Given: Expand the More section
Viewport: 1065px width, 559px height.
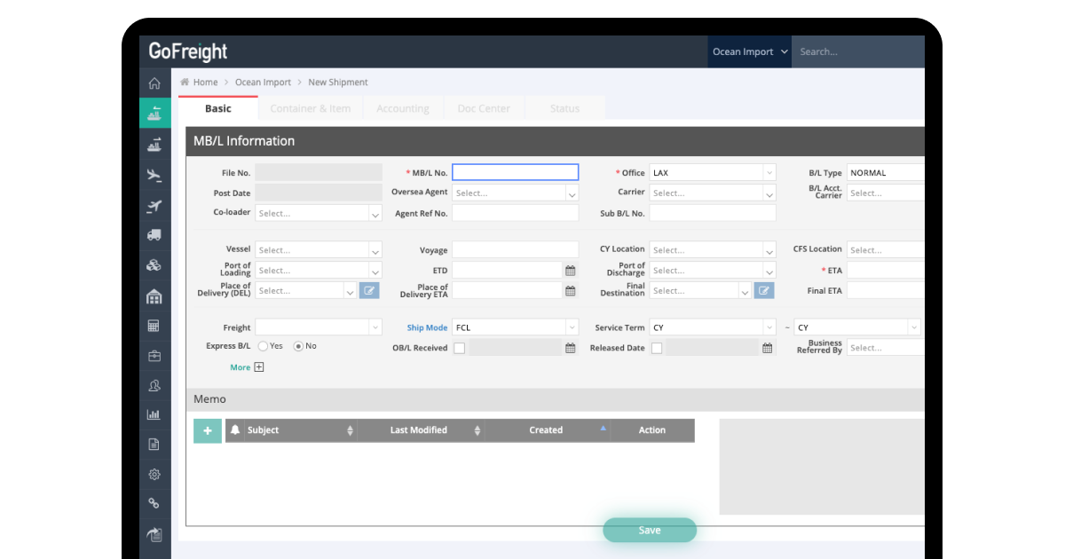Looking at the screenshot, I should pyautogui.click(x=247, y=367).
